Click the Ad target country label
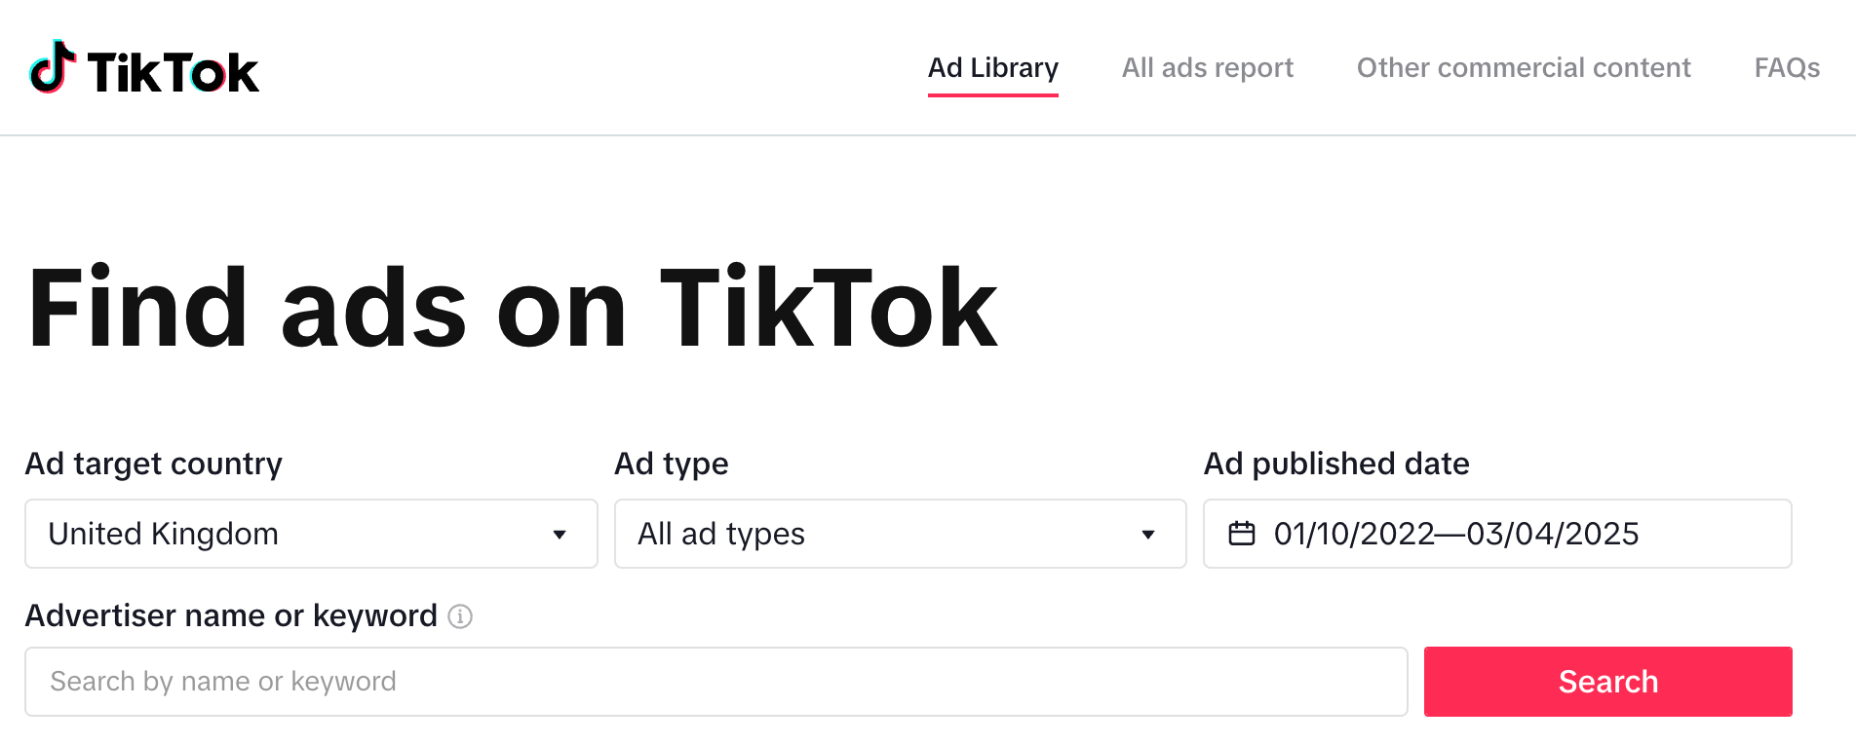Viewport: 1856px width, 744px height. (153, 464)
